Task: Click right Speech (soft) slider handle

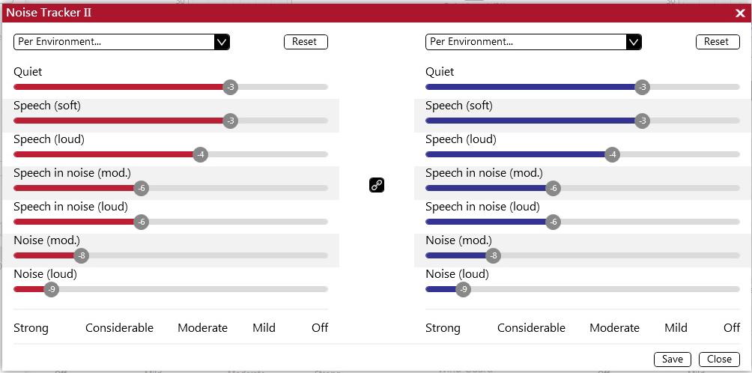Action: [x=642, y=121]
